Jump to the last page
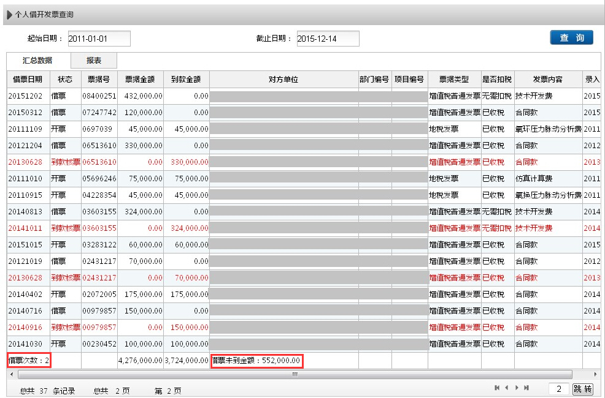Viewport: 605px width, 398px height. [526, 388]
